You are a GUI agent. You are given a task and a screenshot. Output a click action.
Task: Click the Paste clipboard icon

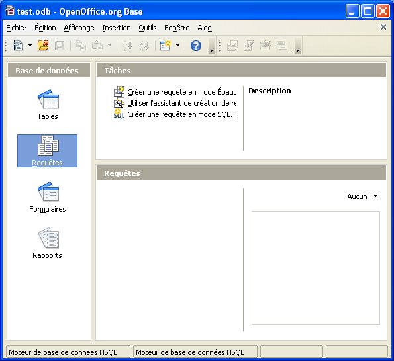97,46
